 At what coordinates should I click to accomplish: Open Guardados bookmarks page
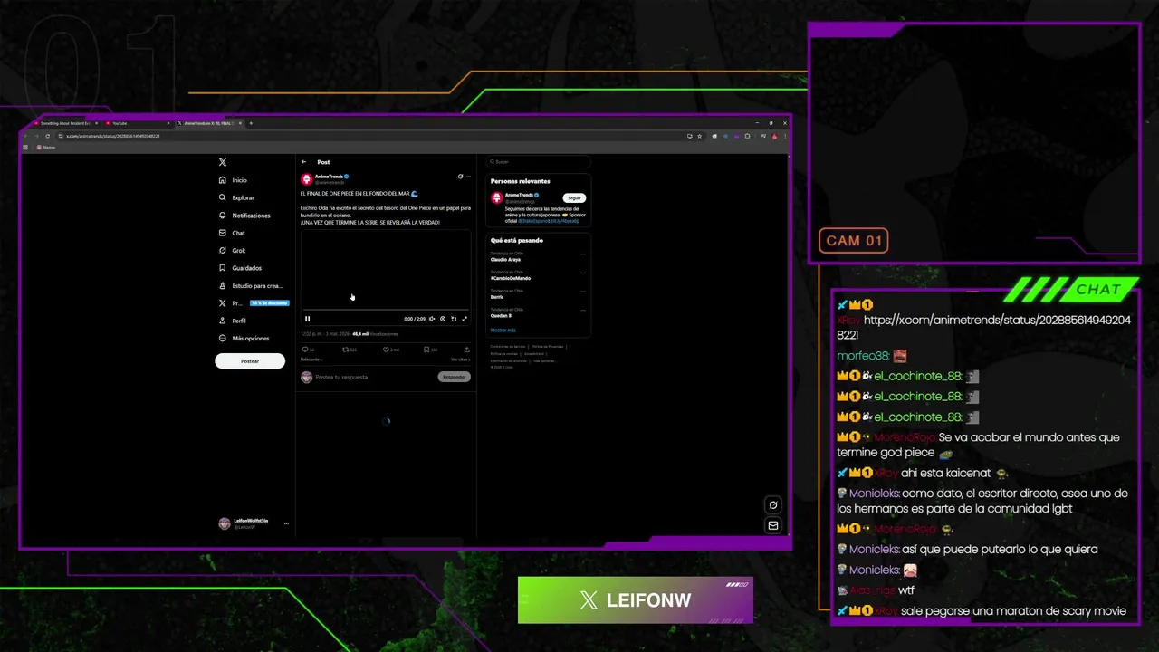tap(240, 268)
